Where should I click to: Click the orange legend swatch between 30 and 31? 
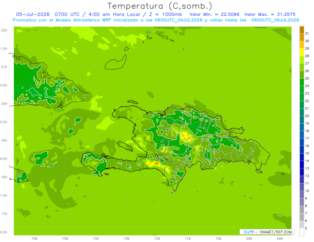(302, 37)
